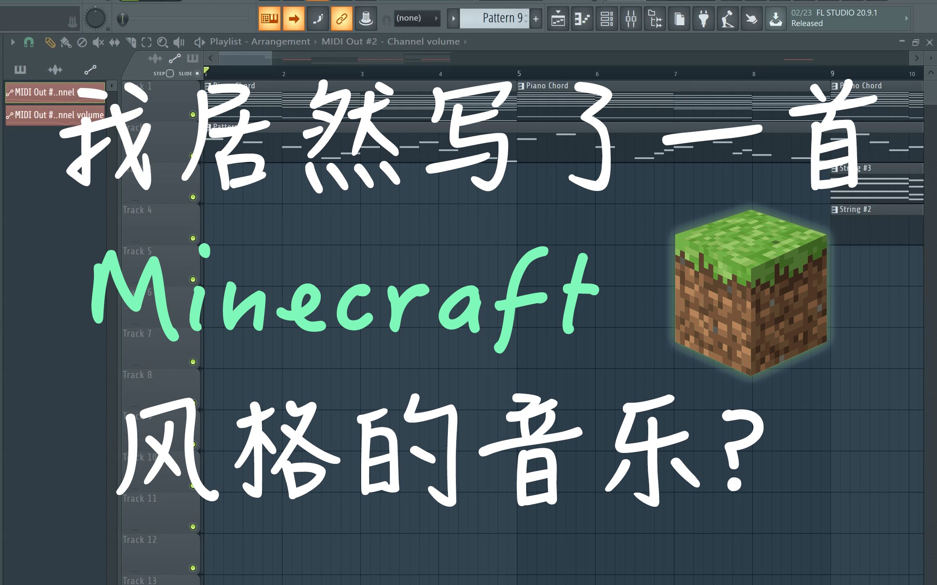Open pattern selector arrow left of Pattern 9

coord(453,19)
